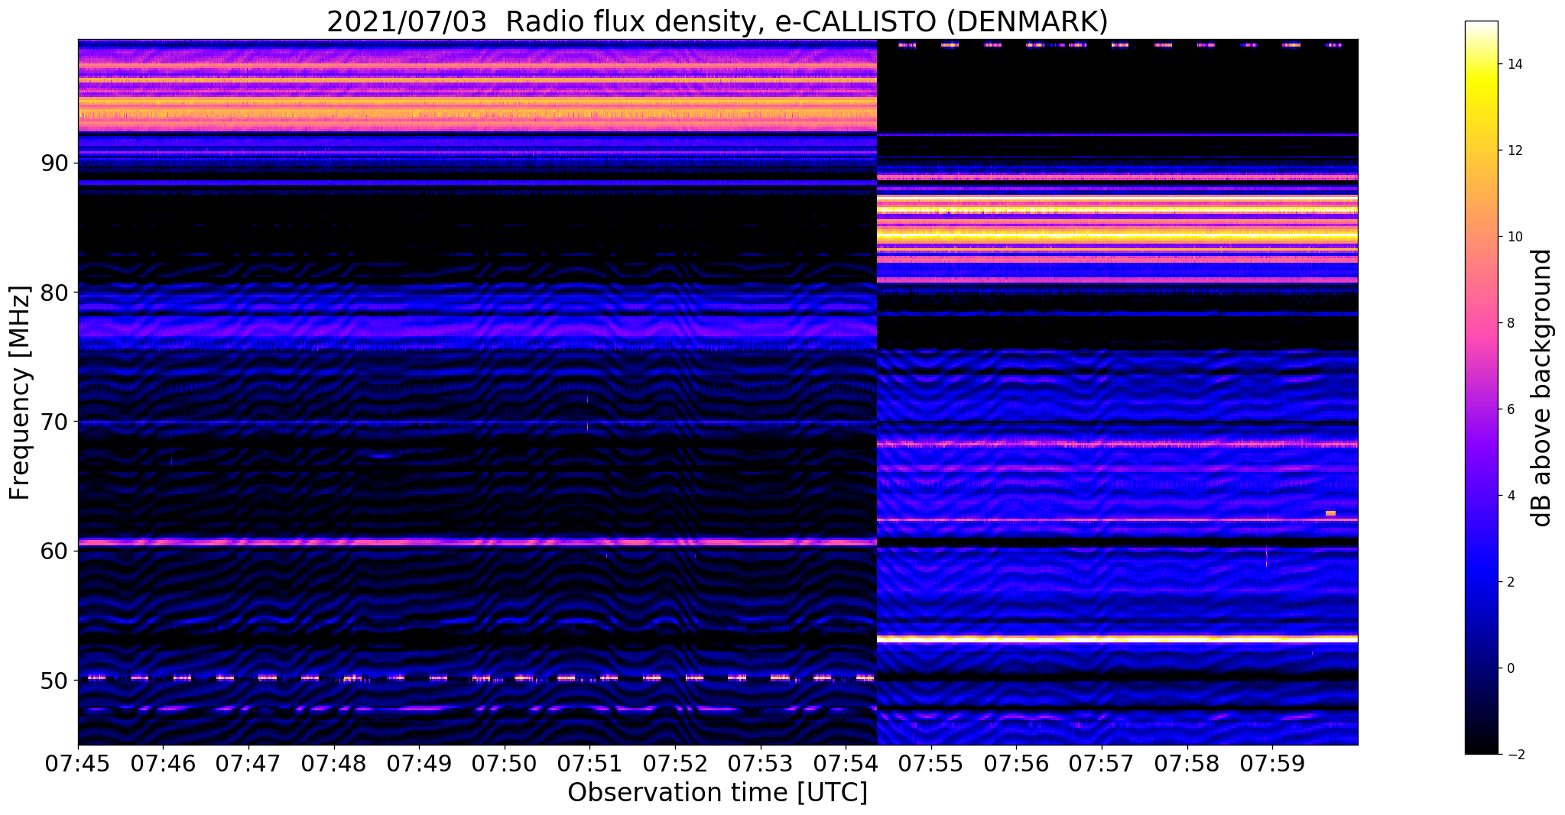Click the colorbar tick label 0

click(1510, 668)
